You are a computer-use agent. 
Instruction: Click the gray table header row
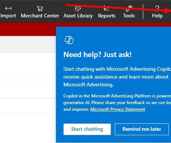[28, 44]
